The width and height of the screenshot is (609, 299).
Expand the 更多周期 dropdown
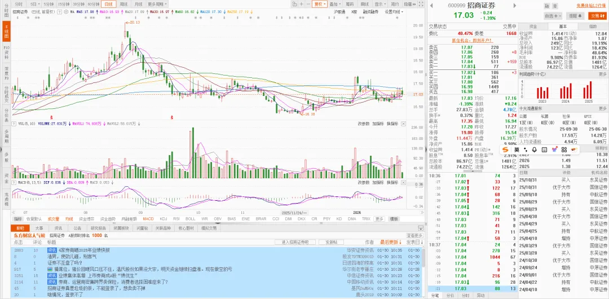point(157,4)
